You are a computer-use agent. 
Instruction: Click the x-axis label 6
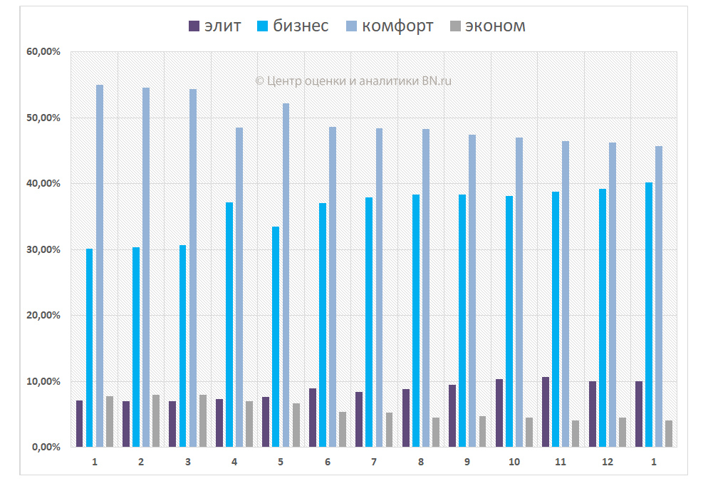click(x=327, y=462)
